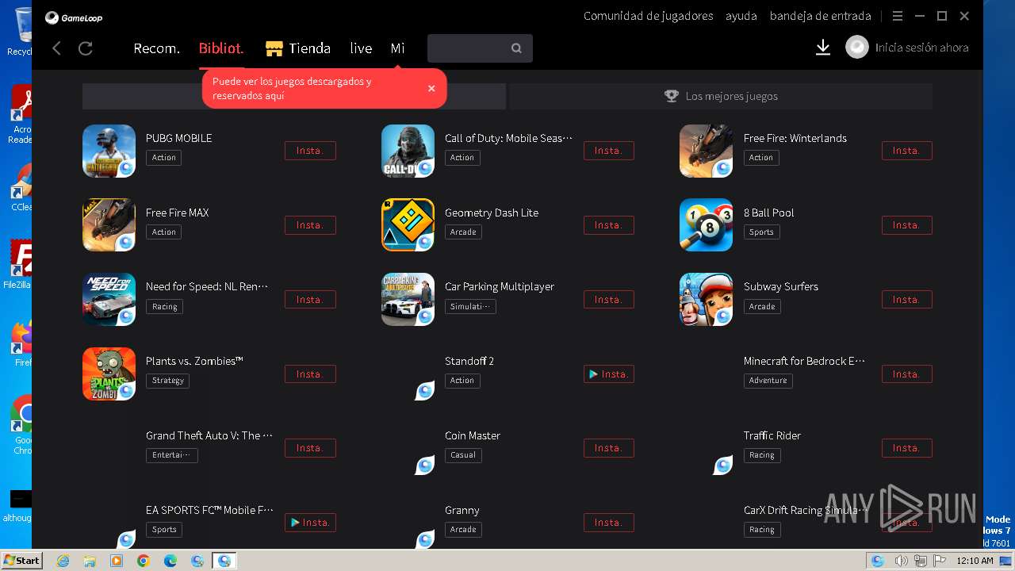Install Coin Master
1015x571 pixels.
(608, 448)
